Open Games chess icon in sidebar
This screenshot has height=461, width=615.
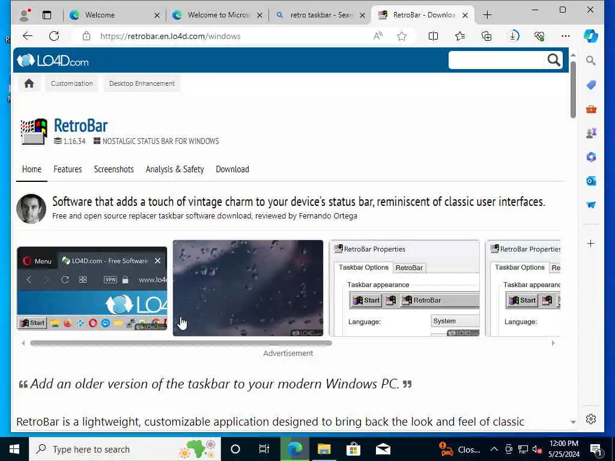591,133
